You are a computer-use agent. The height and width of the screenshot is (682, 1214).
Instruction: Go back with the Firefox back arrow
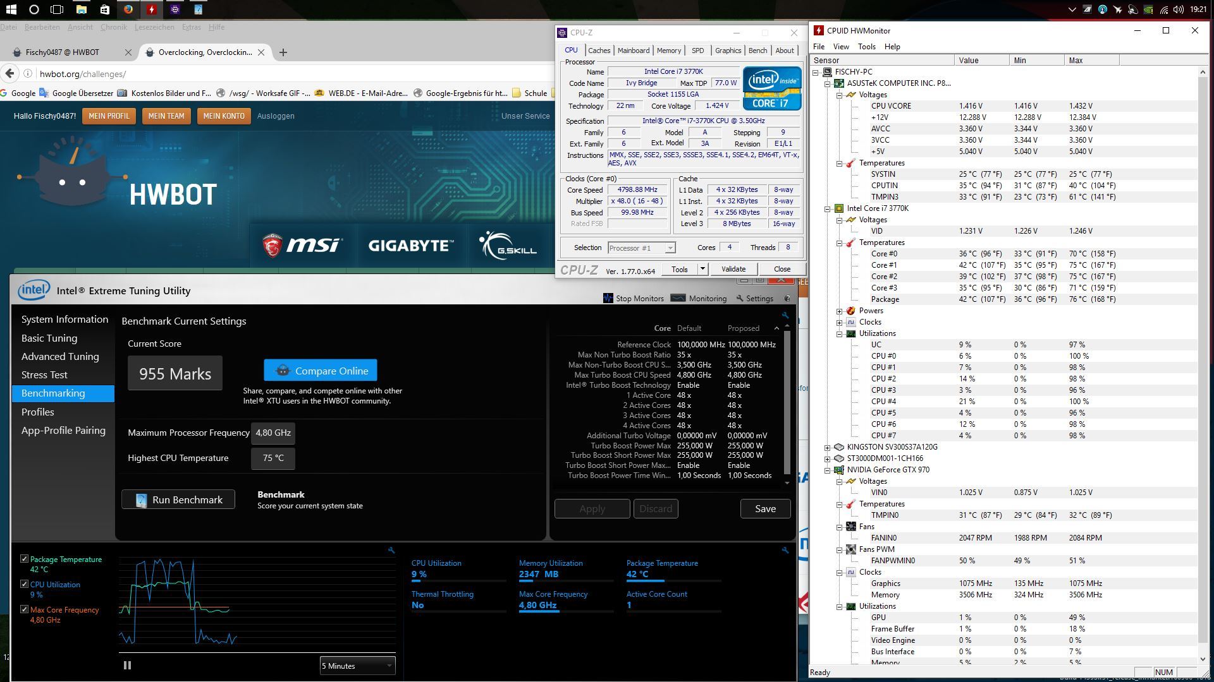(x=9, y=74)
